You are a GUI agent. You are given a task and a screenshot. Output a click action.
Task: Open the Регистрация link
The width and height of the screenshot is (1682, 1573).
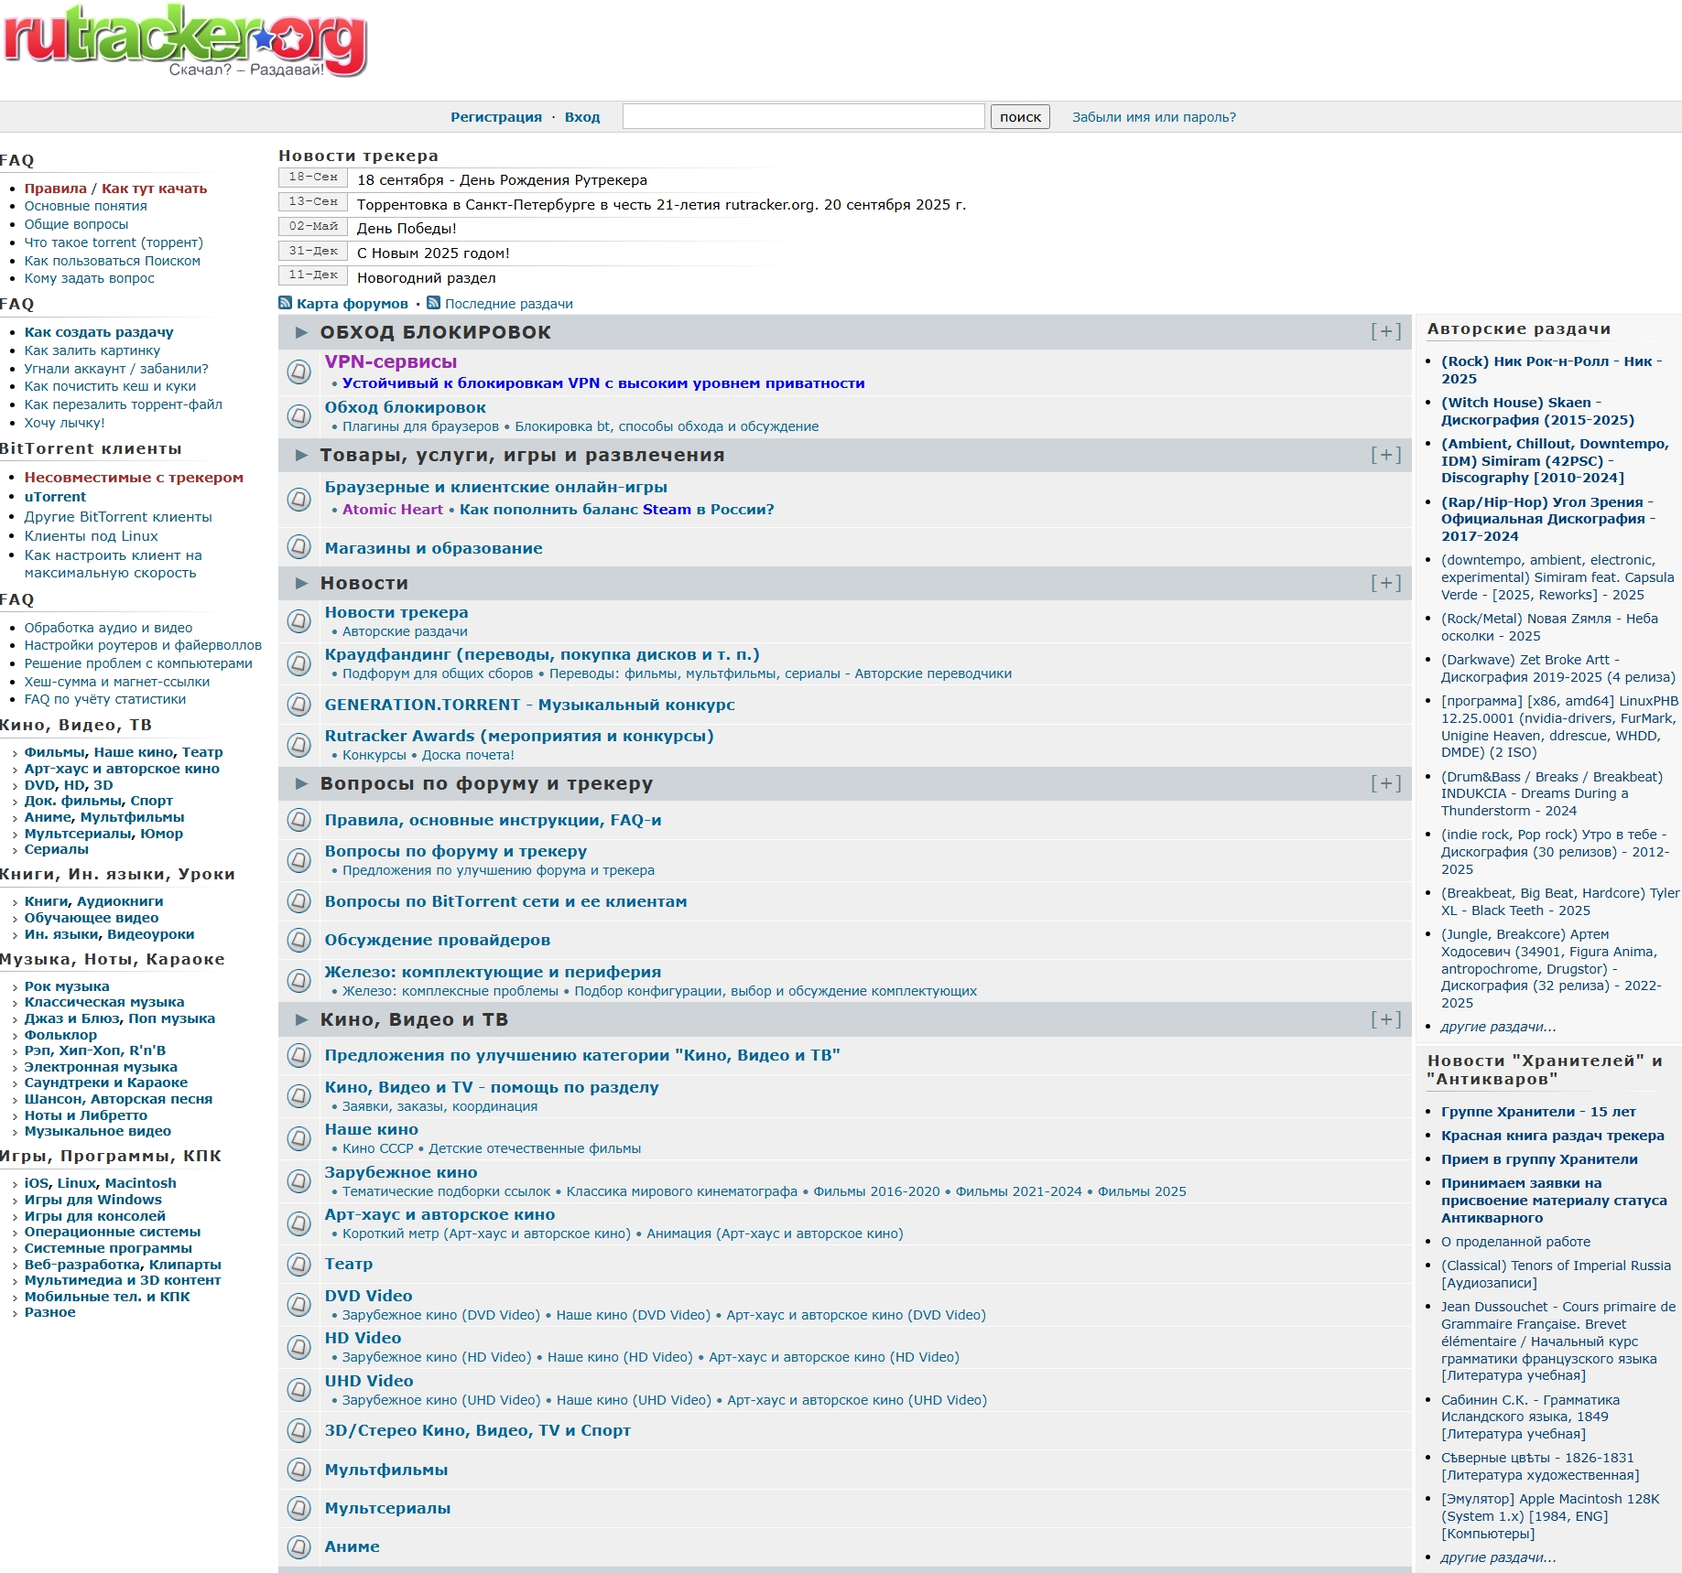[x=495, y=117]
